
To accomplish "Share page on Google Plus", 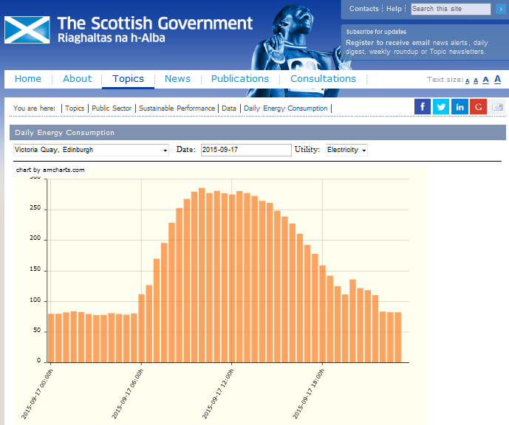I will [479, 107].
